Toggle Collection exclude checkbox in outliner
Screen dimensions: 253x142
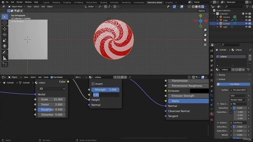point(243,14)
